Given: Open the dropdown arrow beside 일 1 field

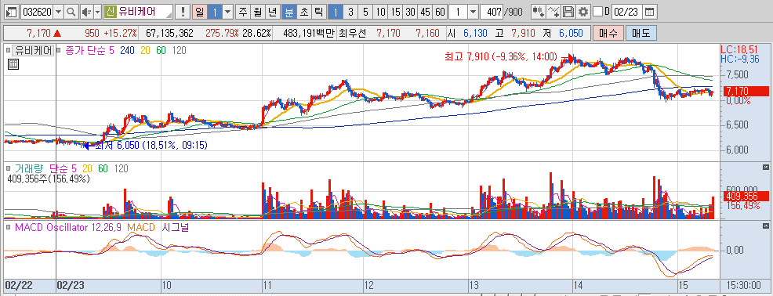Looking at the screenshot, I should point(227,12).
